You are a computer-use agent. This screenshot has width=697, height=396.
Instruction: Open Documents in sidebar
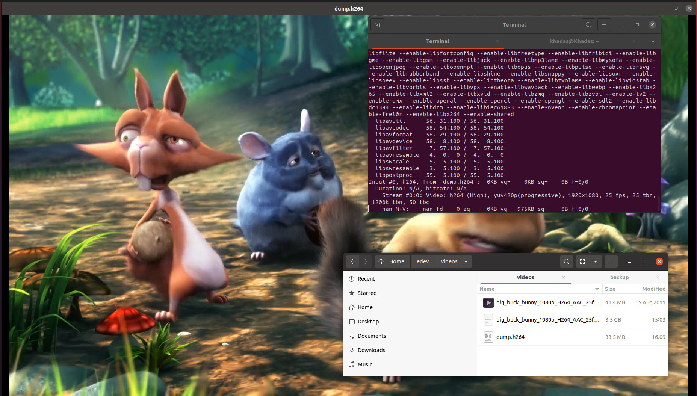[x=410, y=336]
